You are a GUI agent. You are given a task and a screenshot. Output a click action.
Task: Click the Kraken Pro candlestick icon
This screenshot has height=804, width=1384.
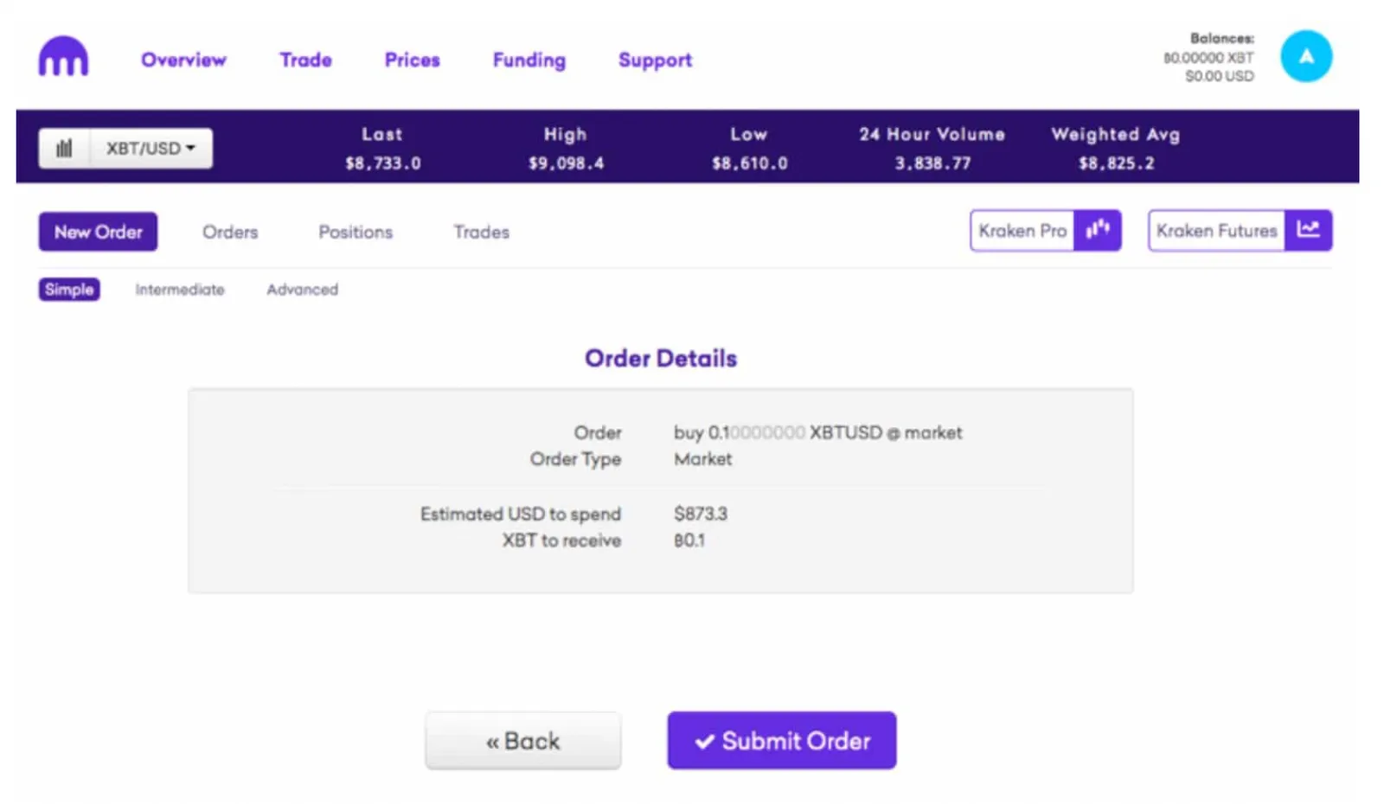(1097, 231)
